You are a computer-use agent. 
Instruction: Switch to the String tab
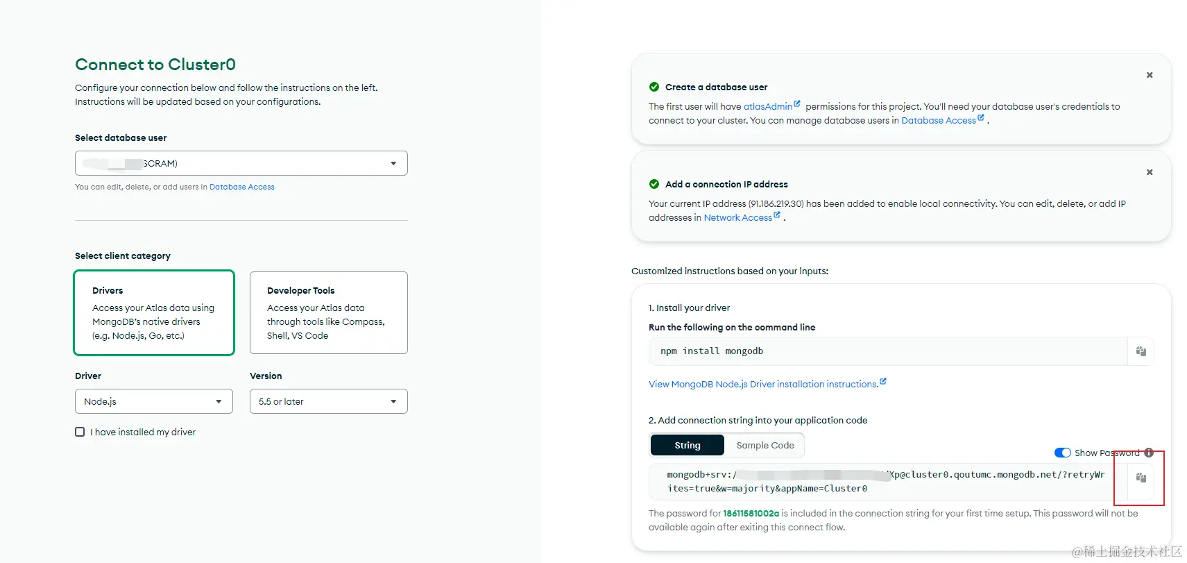click(688, 445)
